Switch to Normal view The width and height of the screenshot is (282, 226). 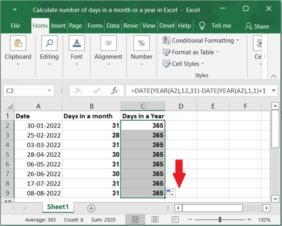point(135,220)
